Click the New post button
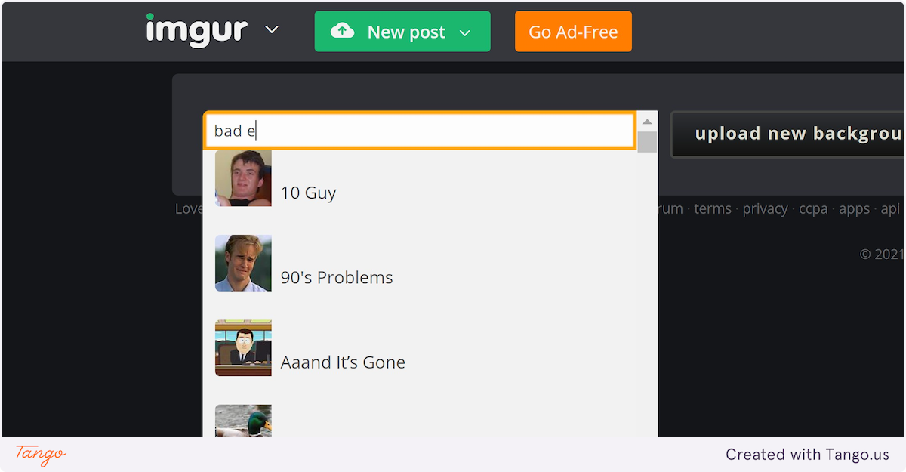Screen dimensions: 906x472 [x=402, y=32]
